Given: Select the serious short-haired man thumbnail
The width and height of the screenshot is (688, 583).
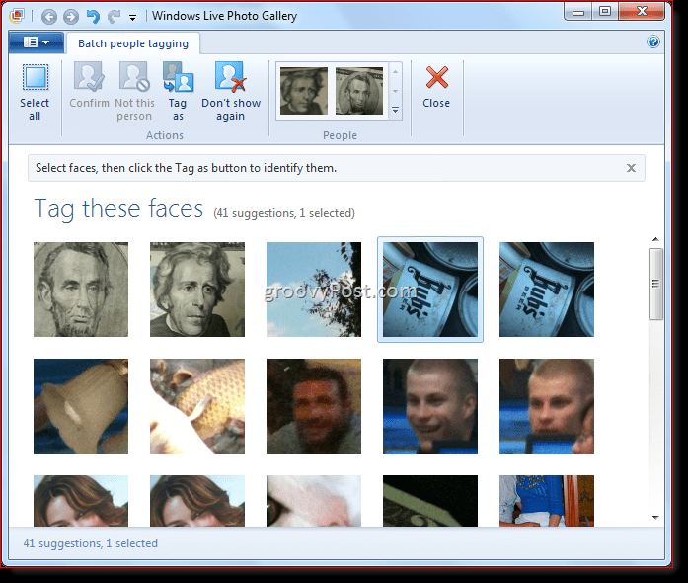Looking at the screenshot, I should [x=547, y=406].
